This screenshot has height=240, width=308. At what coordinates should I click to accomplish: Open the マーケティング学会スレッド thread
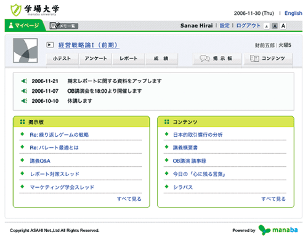click(x=62, y=187)
